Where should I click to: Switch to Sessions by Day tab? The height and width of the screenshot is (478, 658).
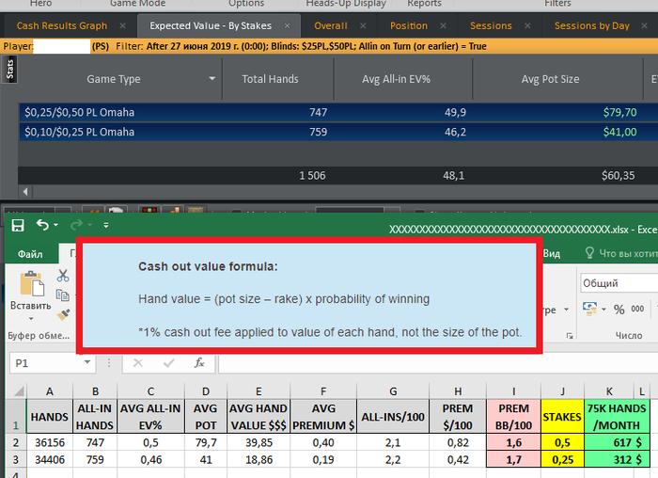(591, 25)
